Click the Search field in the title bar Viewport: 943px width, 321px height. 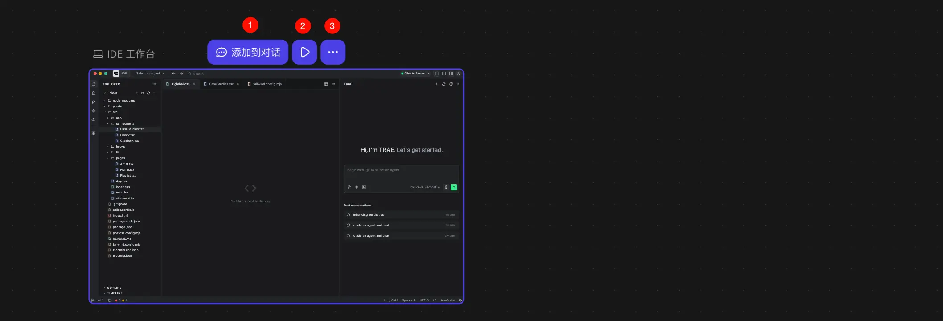(x=196, y=74)
